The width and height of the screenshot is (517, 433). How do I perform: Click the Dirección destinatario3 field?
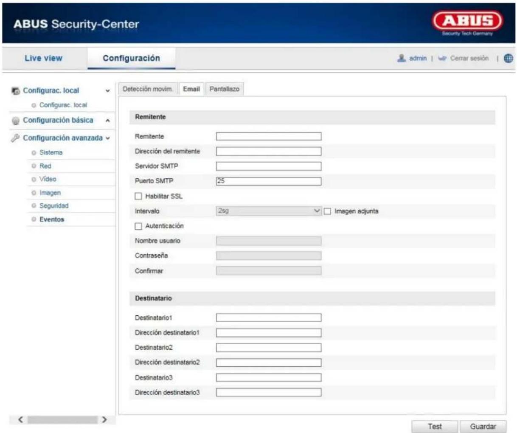point(269,393)
